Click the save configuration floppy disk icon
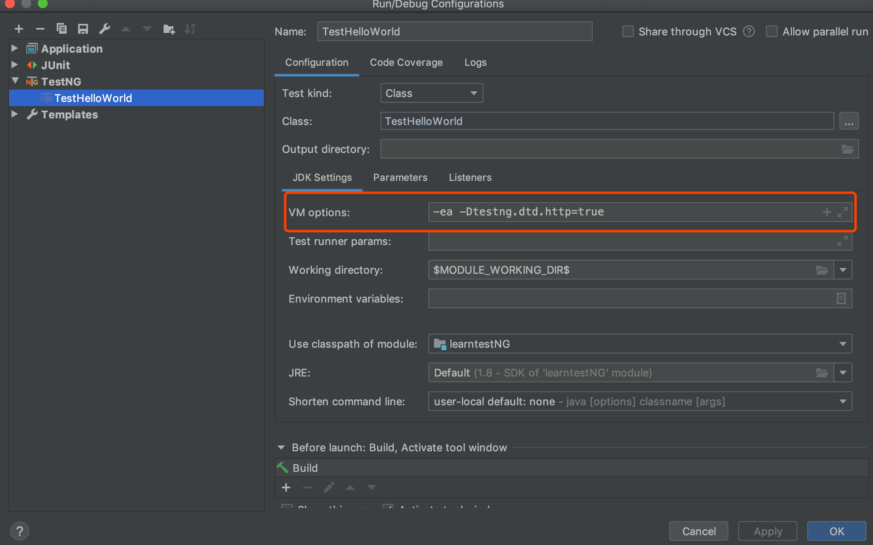 (x=83, y=29)
